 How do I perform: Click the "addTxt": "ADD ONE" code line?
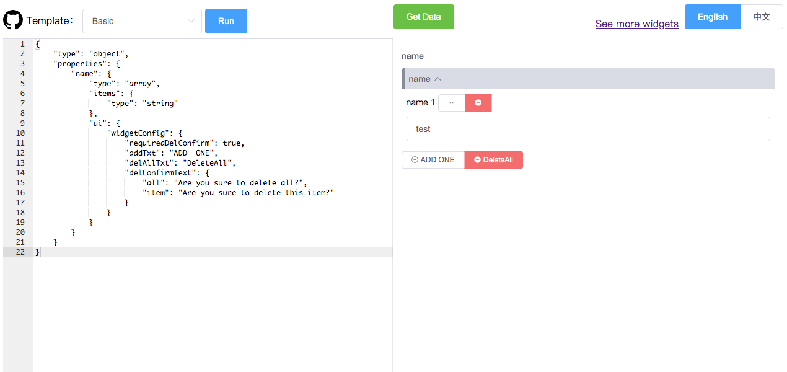click(x=172, y=153)
